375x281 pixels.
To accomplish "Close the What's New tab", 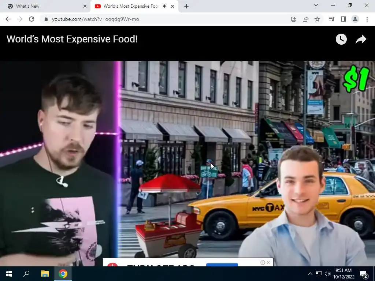I will point(85,6).
